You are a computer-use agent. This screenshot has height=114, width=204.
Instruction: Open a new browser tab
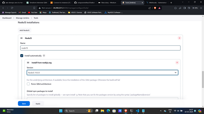click(171, 3)
